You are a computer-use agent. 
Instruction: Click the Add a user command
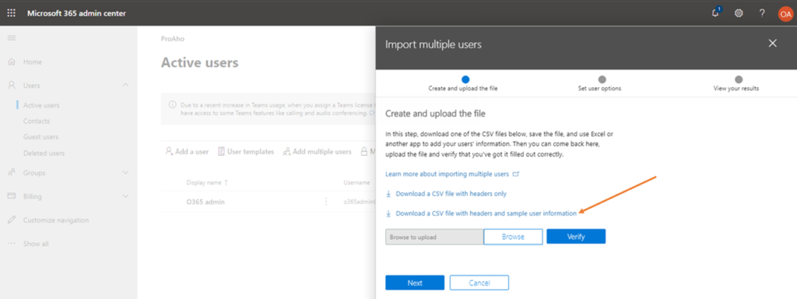pyautogui.click(x=187, y=152)
